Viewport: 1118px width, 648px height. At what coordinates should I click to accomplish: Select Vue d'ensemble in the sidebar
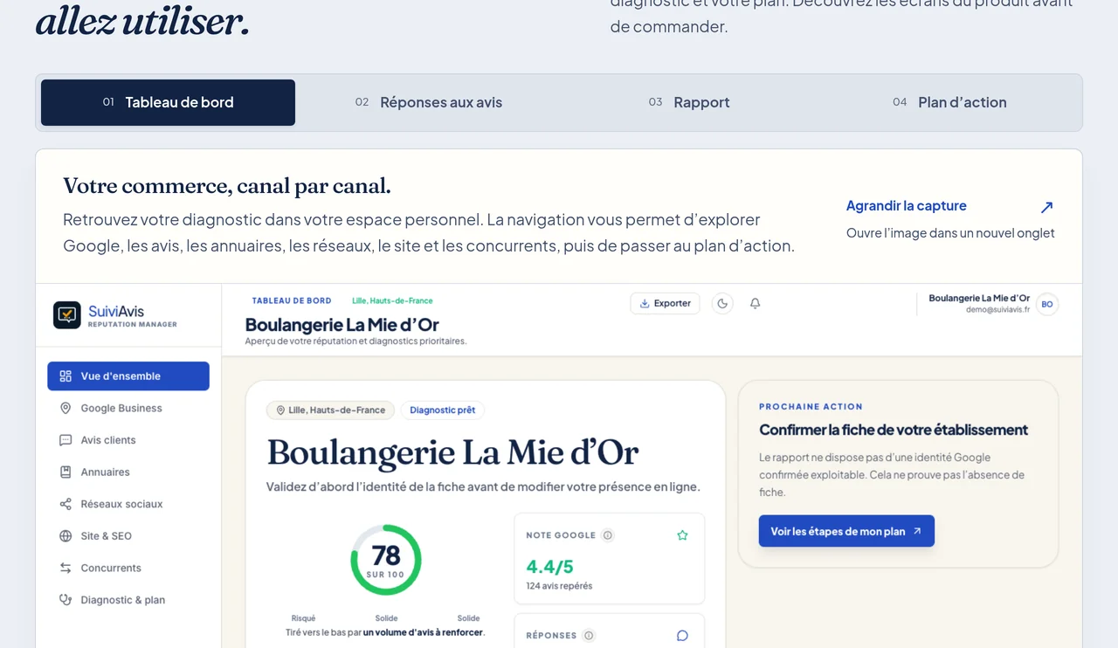tap(128, 376)
